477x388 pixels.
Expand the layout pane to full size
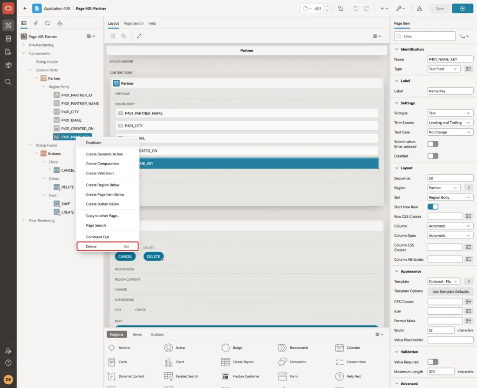point(139,36)
